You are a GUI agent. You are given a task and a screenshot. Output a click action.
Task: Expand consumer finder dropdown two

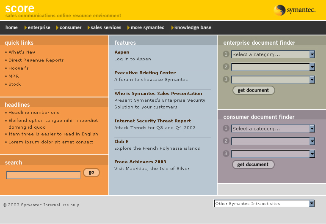tap(273, 141)
